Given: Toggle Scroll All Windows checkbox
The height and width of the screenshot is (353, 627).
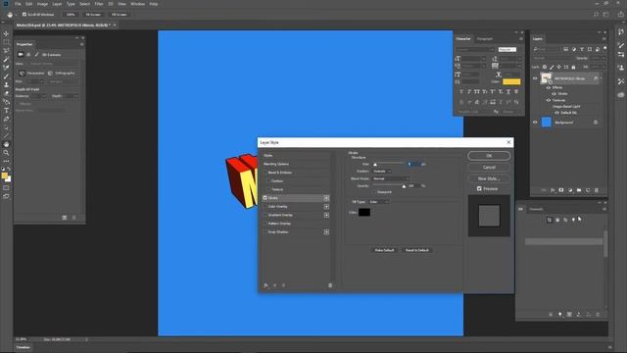Looking at the screenshot, I should [24, 15].
